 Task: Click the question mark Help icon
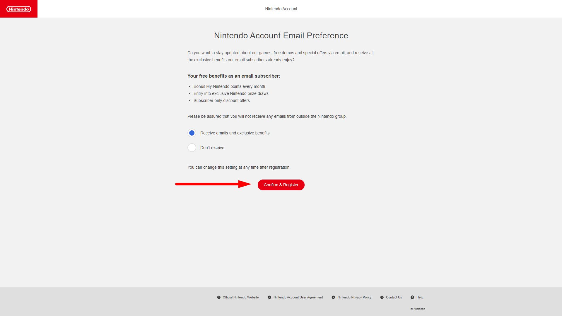412,297
